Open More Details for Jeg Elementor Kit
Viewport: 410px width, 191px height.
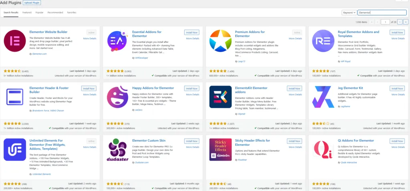(398, 94)
